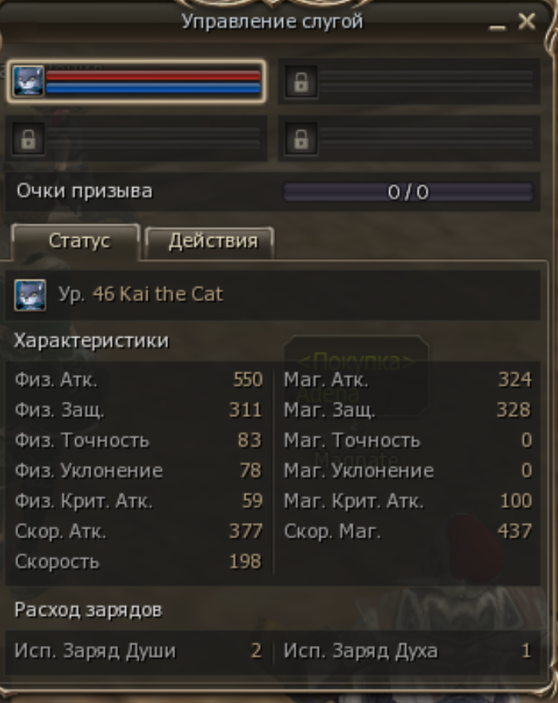This screenshot has height=703, width=558.
Task: Click the blue MP bar of servitor
Action: pyautogui.click(x=153, y=87)
